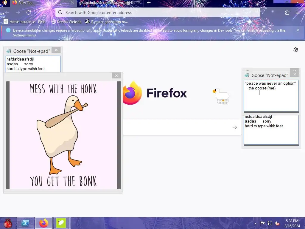Select the goose app in taskbar
Screen dimensions: 305x229
pos(61,223)
